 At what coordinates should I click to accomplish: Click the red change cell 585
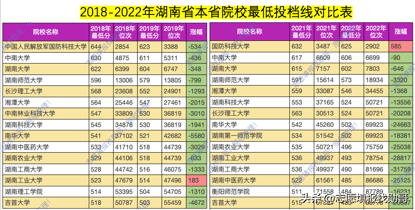click(401, 47)
